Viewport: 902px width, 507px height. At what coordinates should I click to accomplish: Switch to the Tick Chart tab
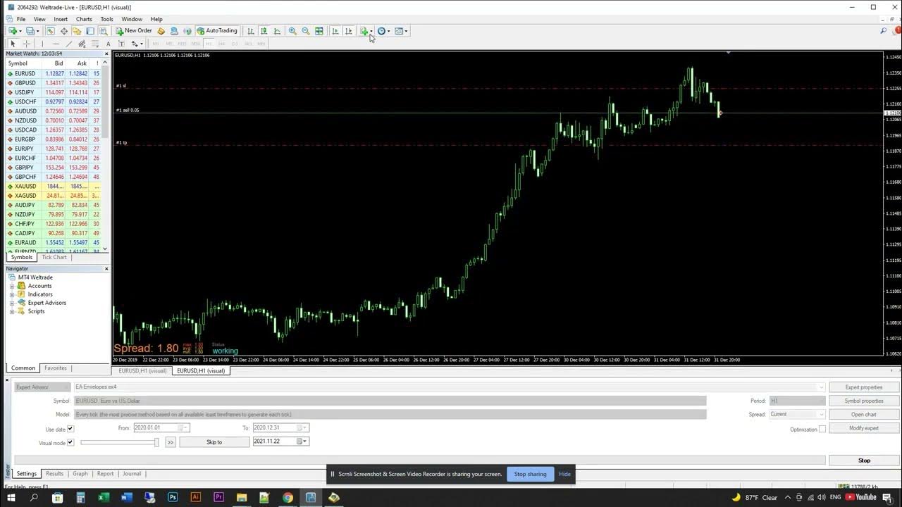[54, 257]
